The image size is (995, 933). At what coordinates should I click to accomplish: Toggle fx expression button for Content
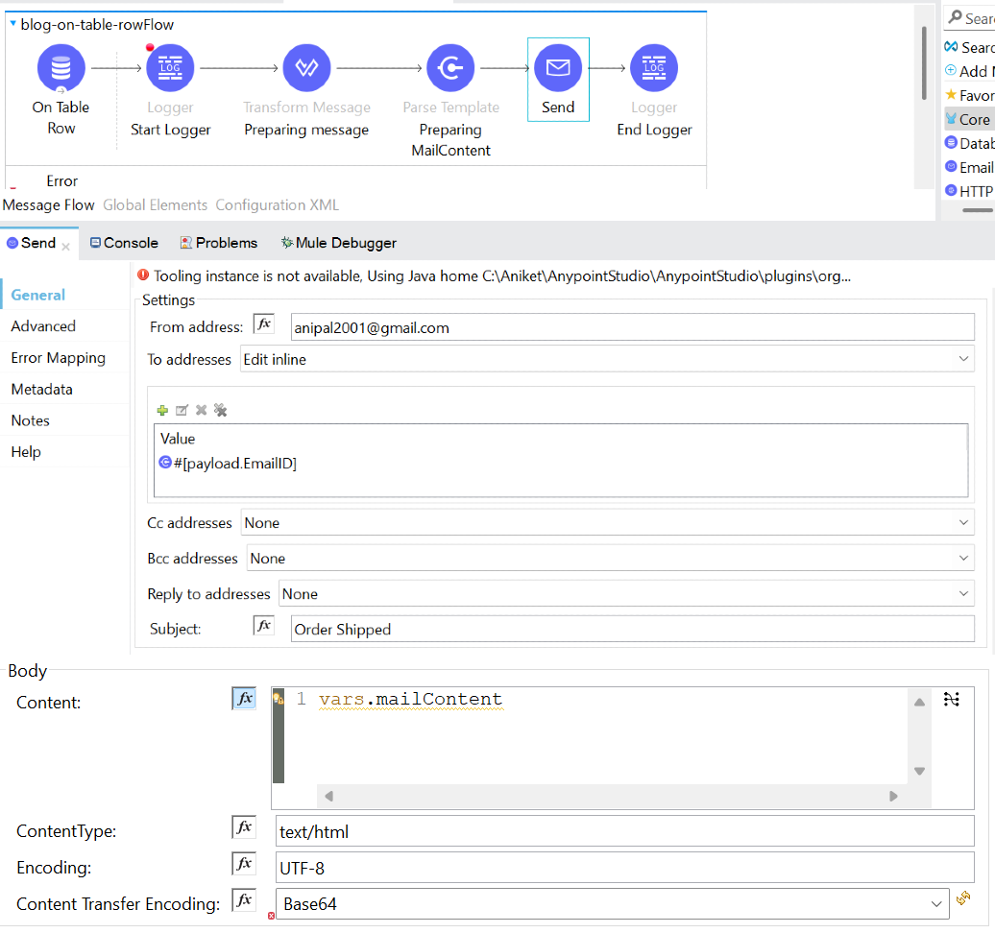pos(245,699)
